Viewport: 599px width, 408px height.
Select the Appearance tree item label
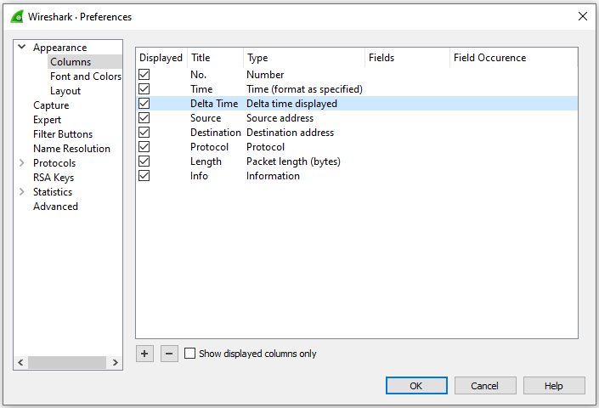click(x=60, y=48)
